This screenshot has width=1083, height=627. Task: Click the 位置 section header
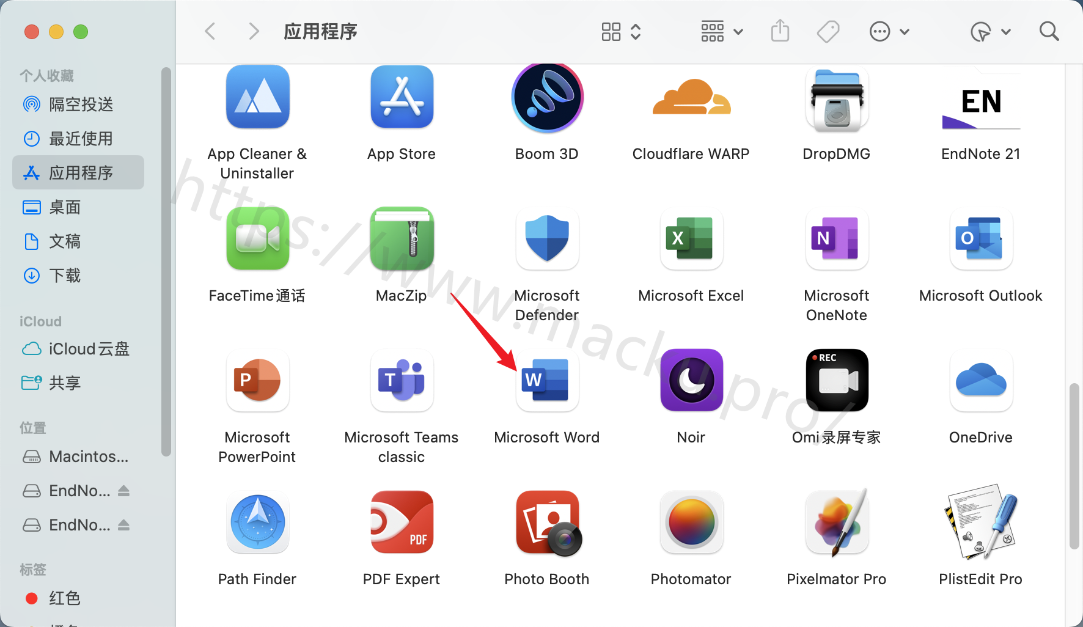coord(33,428)
